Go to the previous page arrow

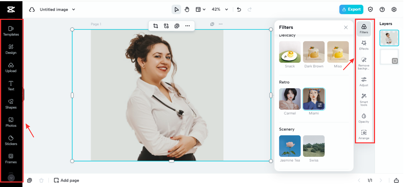359,180
